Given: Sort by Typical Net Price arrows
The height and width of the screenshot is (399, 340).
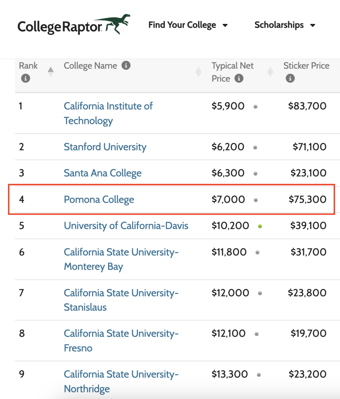Looking at the screenshot, I should tap(270, 72).
